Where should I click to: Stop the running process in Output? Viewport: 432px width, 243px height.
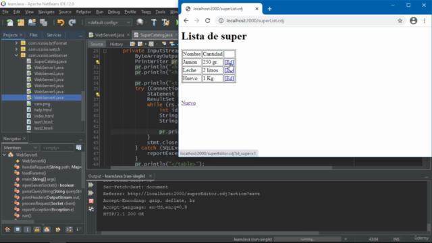(91, 201)
